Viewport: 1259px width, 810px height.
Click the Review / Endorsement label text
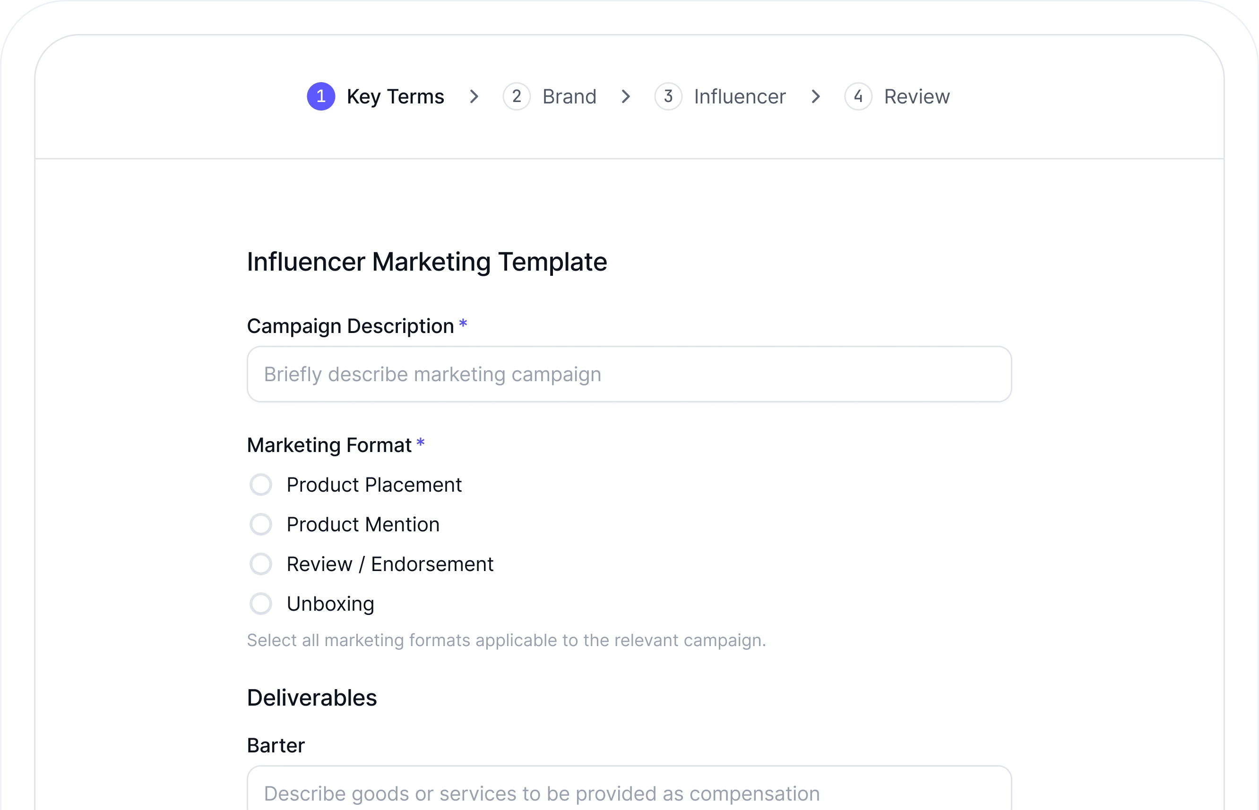(389, 564)
